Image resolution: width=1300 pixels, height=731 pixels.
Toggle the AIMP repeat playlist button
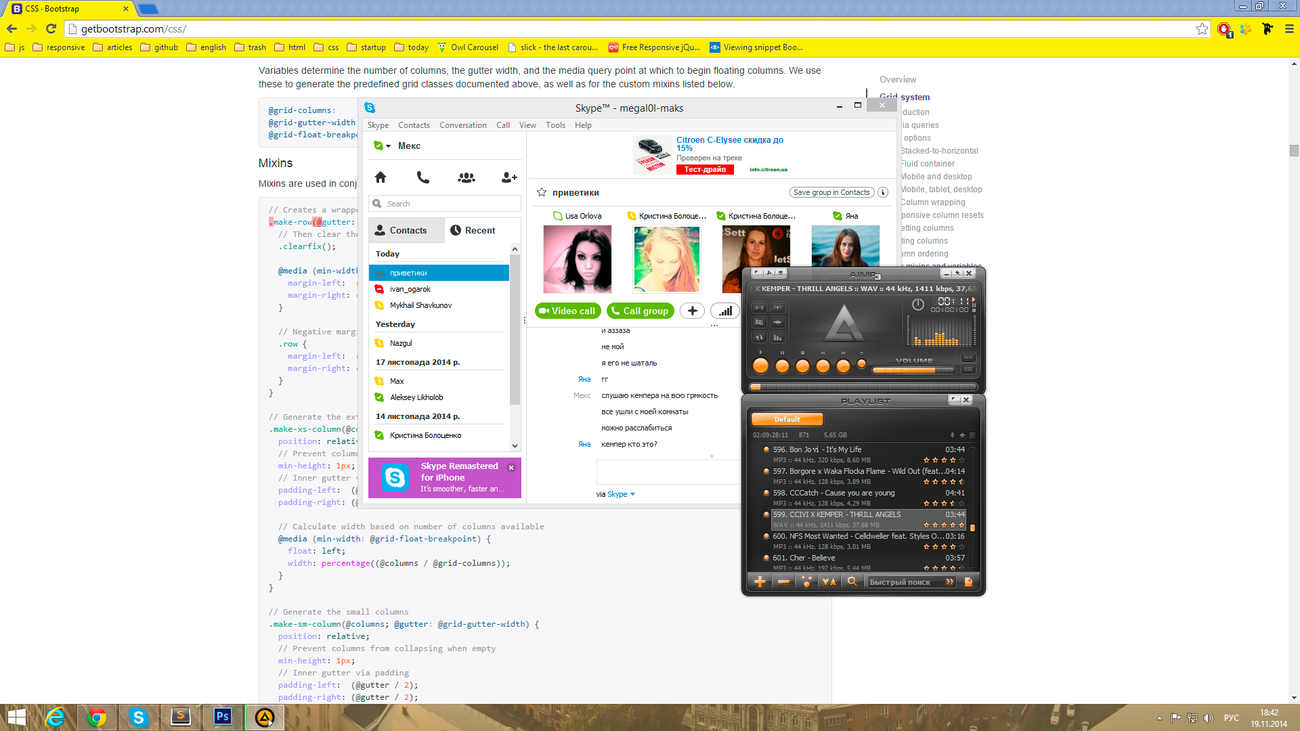759,337
